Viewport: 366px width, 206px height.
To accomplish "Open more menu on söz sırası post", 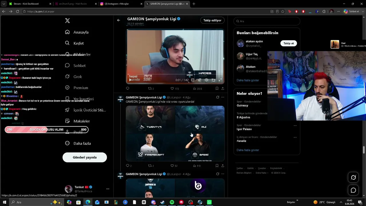I will 223,97.
